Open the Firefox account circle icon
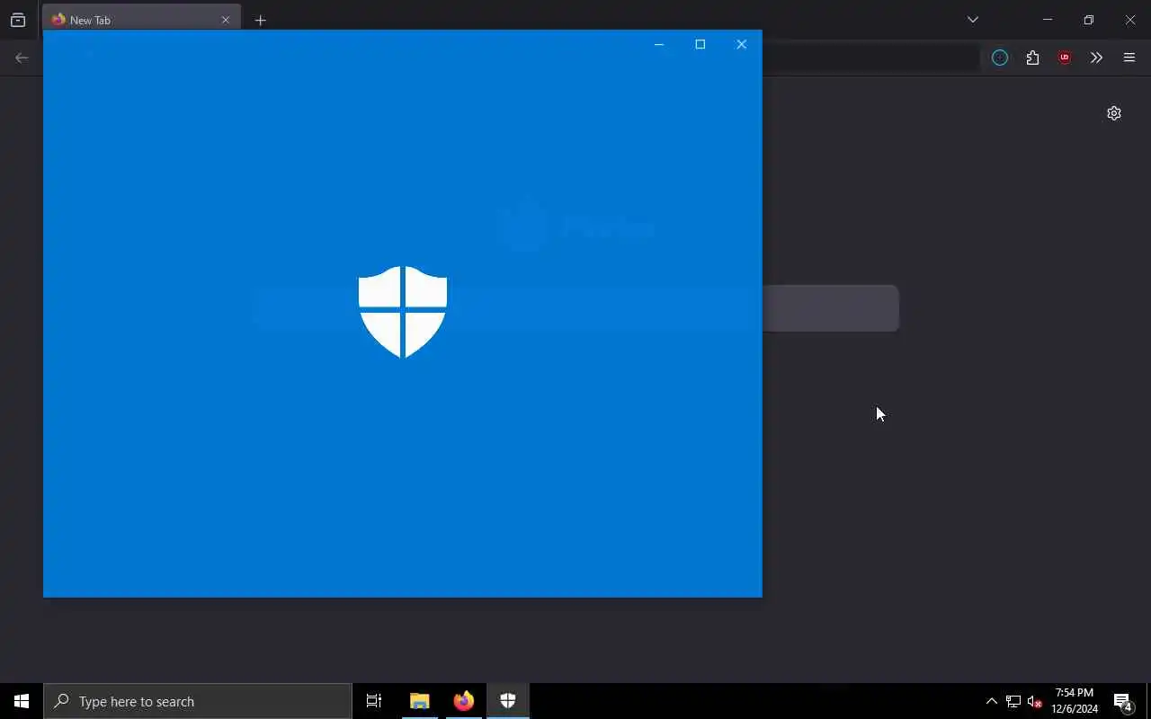 tap(1000, 58)
